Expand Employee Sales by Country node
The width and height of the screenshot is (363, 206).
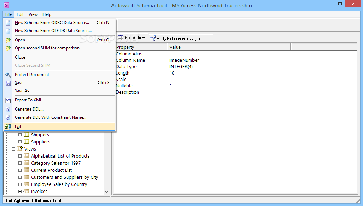click(20, 184)
